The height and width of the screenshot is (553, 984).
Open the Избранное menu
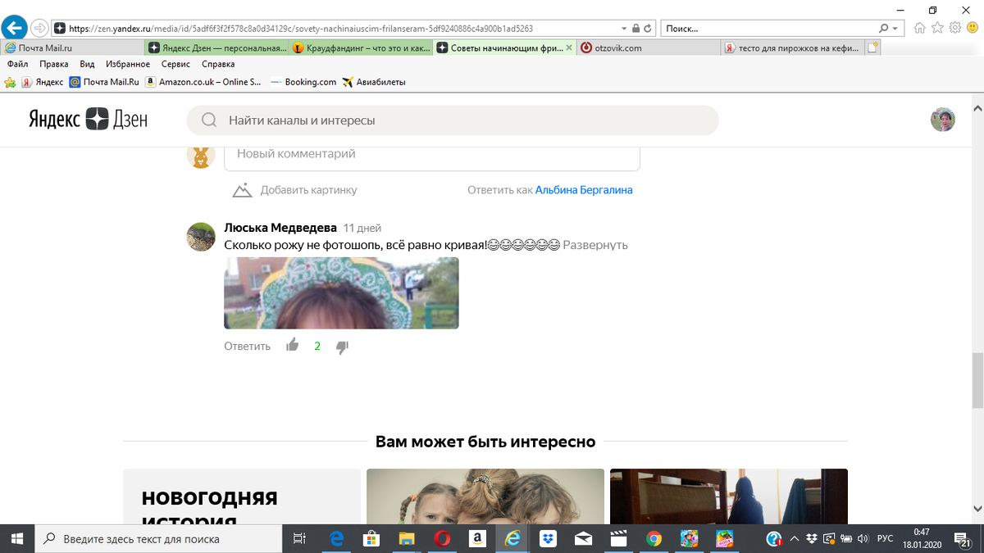click(128, 64)
